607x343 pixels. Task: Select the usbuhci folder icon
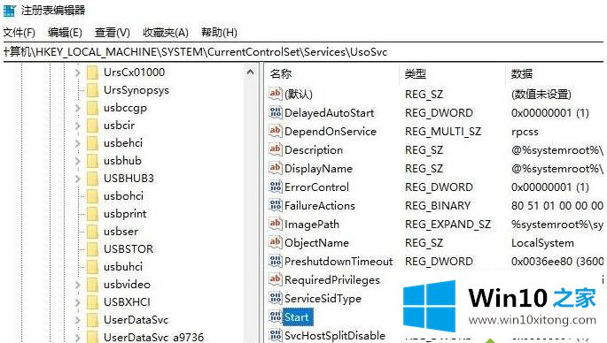[x=92, y=267]
